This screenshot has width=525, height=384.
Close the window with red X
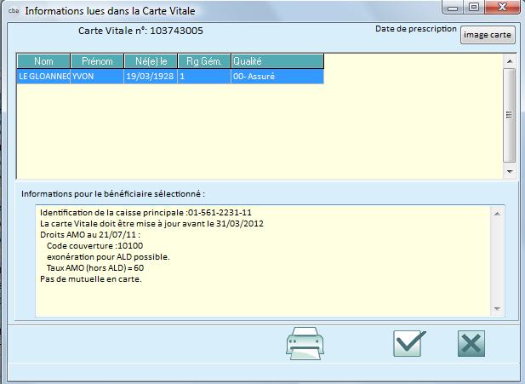pyautogui.click(x=502, y=7)
